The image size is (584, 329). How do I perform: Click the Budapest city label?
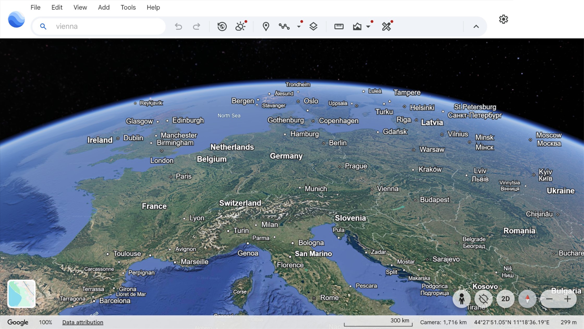pyautogui.click(x=435, y=200)
